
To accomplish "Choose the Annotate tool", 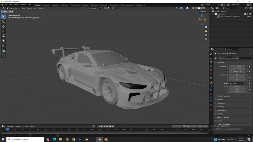I will tap(3, 45).
